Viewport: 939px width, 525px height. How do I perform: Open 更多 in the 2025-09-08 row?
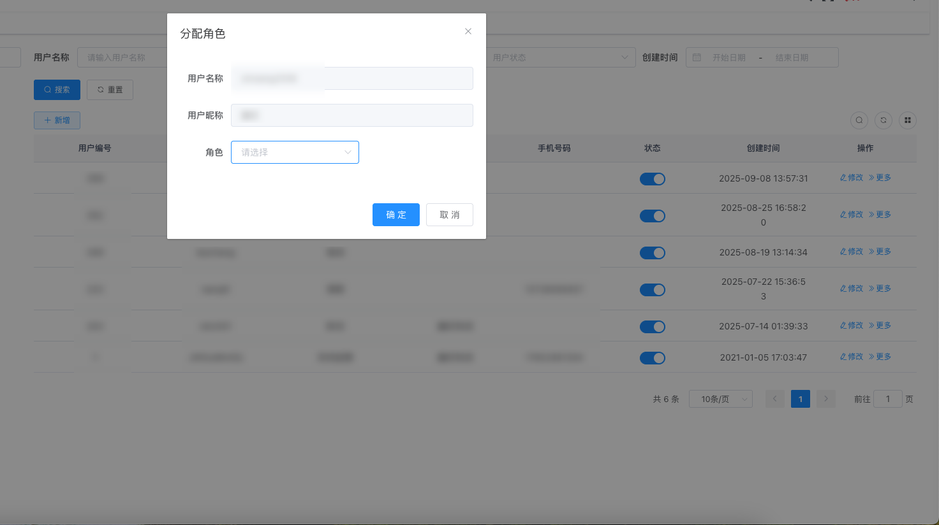coord(880,178)
